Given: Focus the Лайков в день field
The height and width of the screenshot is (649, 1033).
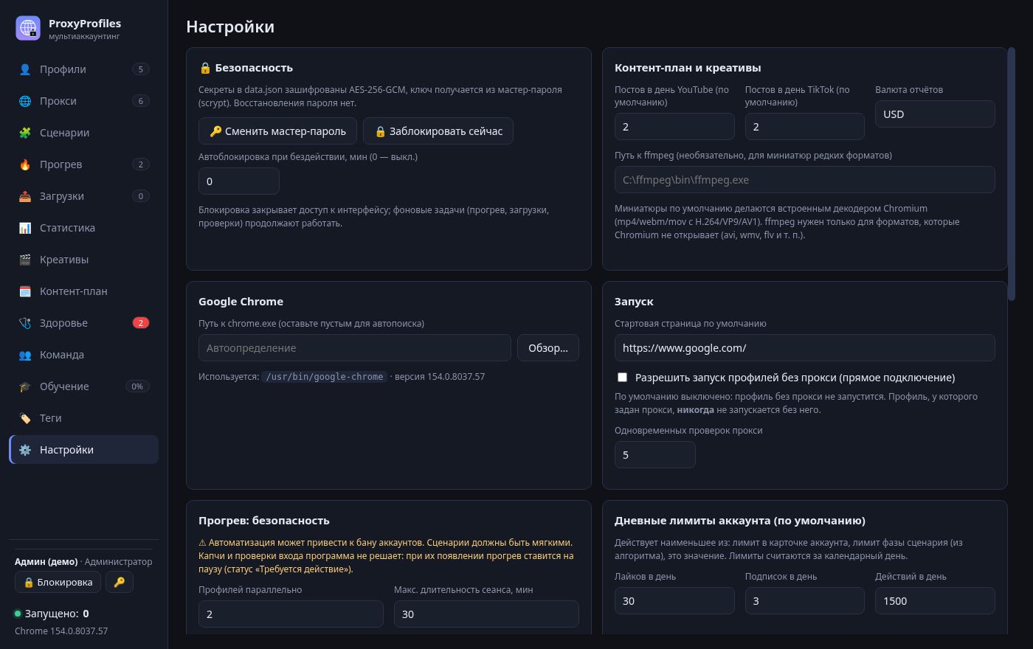Looking at the screenshot, I should pyautogui.click(x=674, y=601).
